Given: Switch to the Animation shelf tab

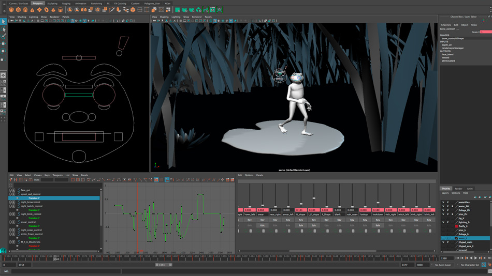Looking at the screenshot, I should click(81, 3).
